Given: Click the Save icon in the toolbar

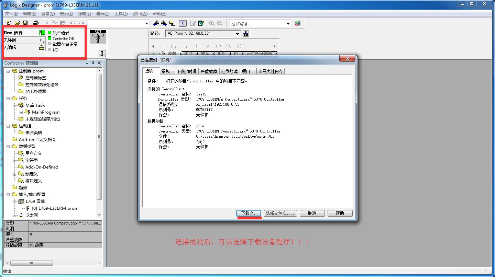Looking at the screenshot, I should click(25, 23).
